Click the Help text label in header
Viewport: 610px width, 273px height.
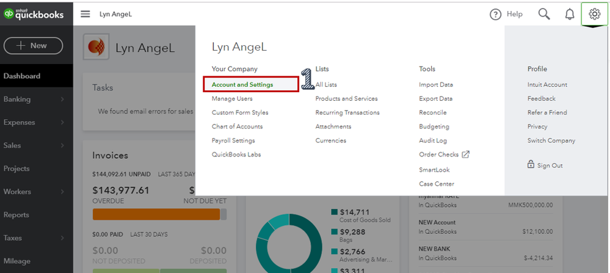click(515, 15)
